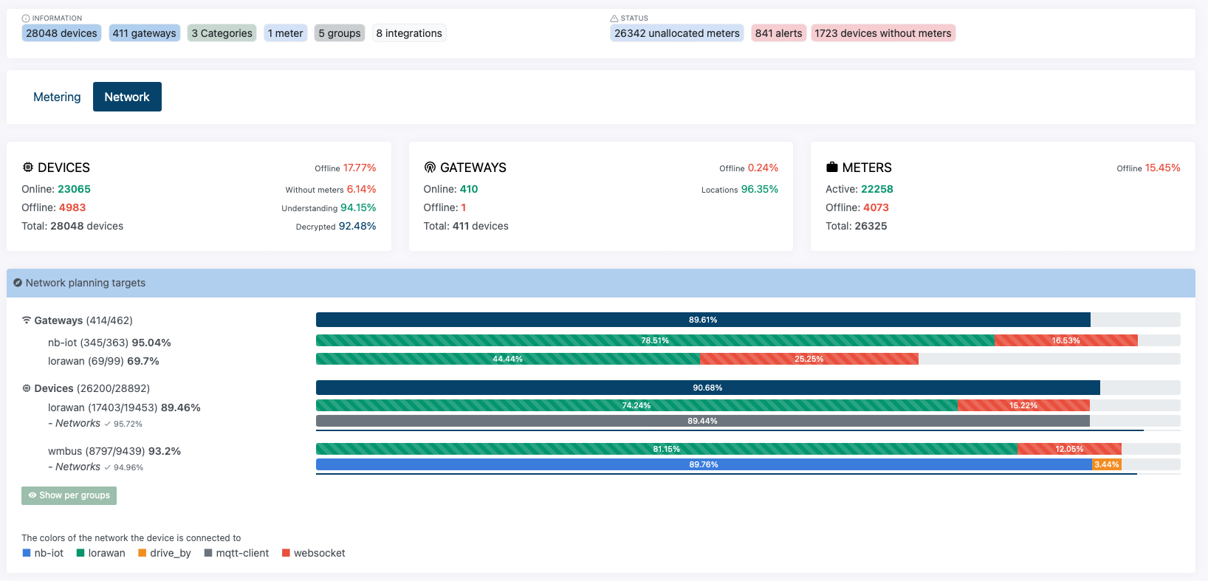Image resolution: width=1208 pixels, height=581 pixels.
Task: Open the 26342 unallocated meters badge
Action: [677, 33]
